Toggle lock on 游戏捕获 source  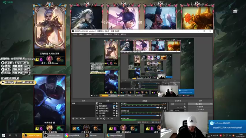117,113
